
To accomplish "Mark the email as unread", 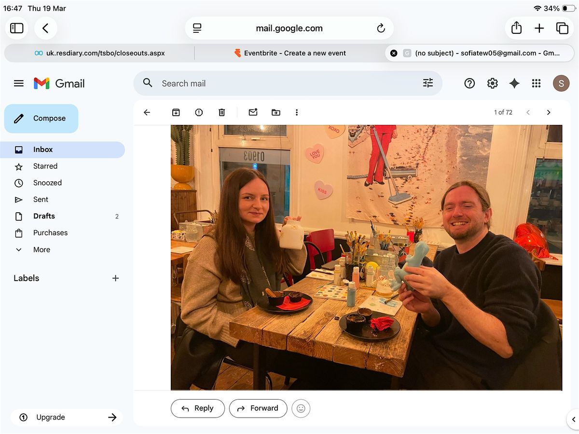I will (253, 112).
